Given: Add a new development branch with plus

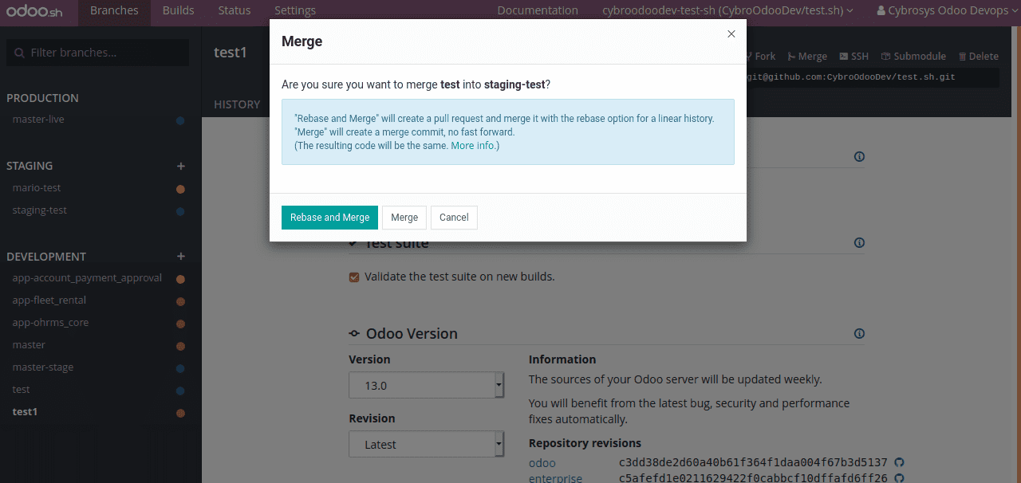Looking at the screenshot, I should click(x=181, y=257).
